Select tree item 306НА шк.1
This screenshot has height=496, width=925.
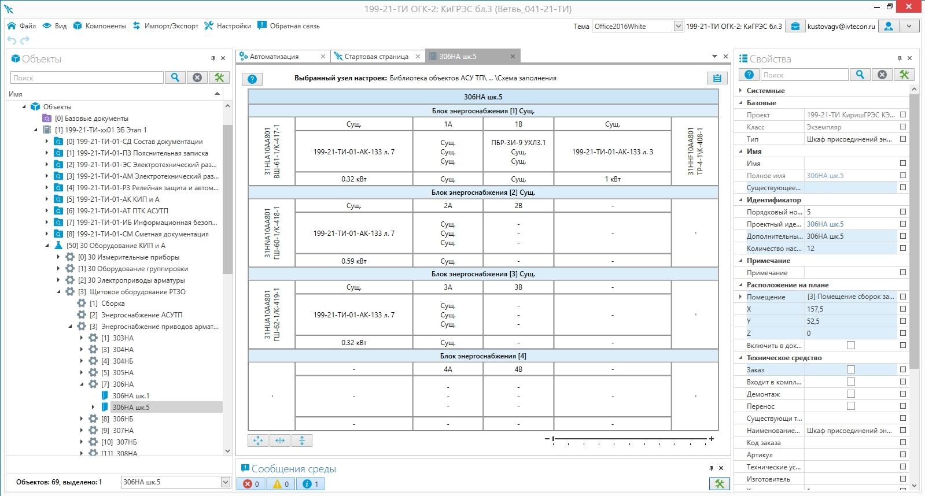click(131, 395)
